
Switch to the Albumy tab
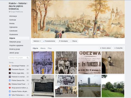43,48
